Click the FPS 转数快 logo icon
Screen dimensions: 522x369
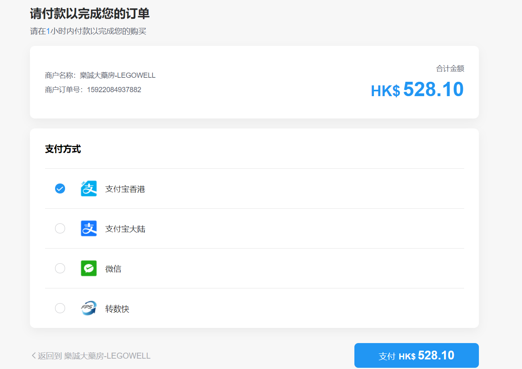89,308
